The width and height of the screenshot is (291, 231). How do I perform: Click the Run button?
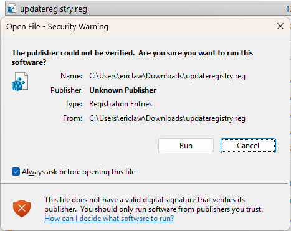pyautogui.click(x=186, y=146)
